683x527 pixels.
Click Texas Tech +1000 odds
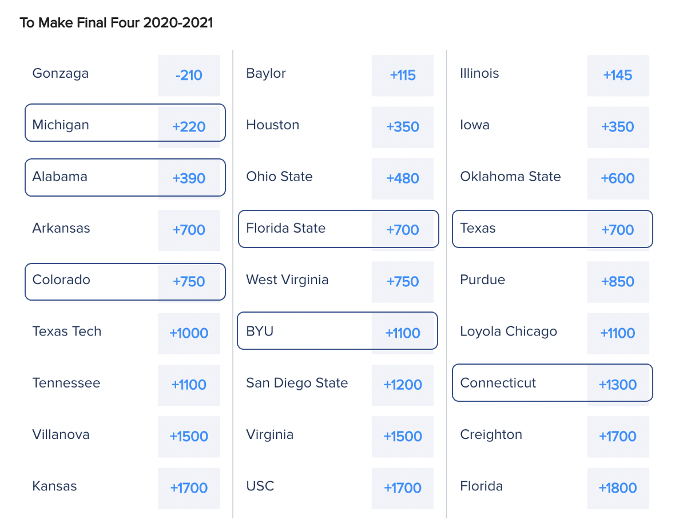click(189, 333)
